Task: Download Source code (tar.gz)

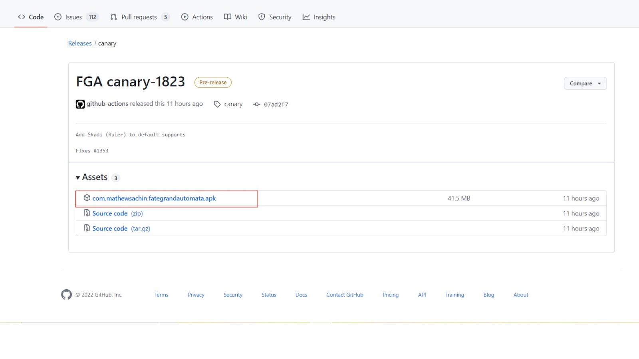Action: [121, 229]
